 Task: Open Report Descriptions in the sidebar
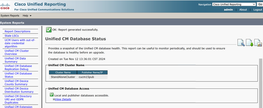[x=17, y=31]
